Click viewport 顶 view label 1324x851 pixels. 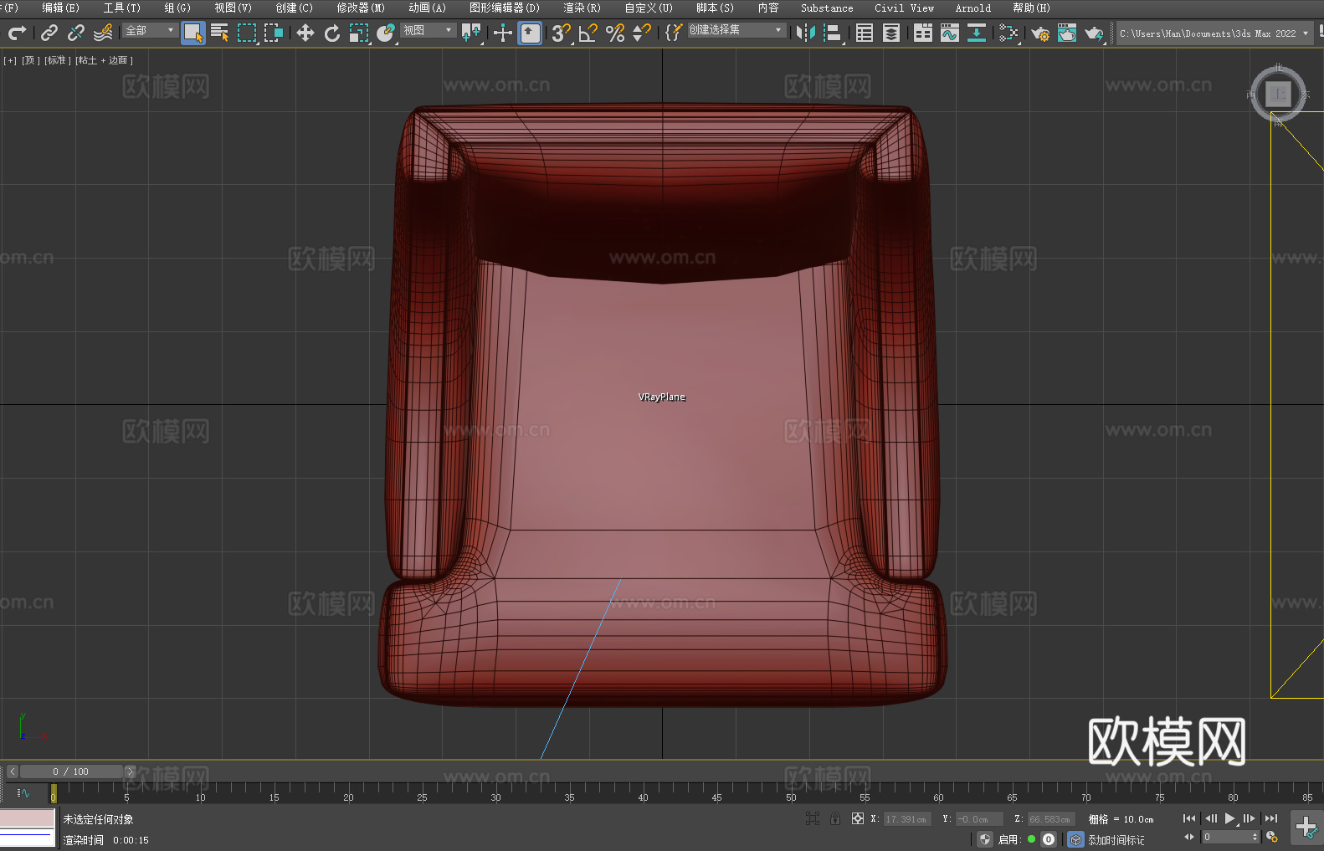coord(30,60)
